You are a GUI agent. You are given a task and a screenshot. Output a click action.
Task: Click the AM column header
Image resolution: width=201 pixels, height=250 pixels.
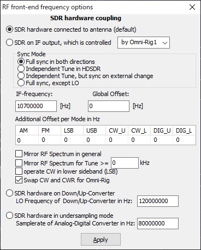click(x=27, y=130)
